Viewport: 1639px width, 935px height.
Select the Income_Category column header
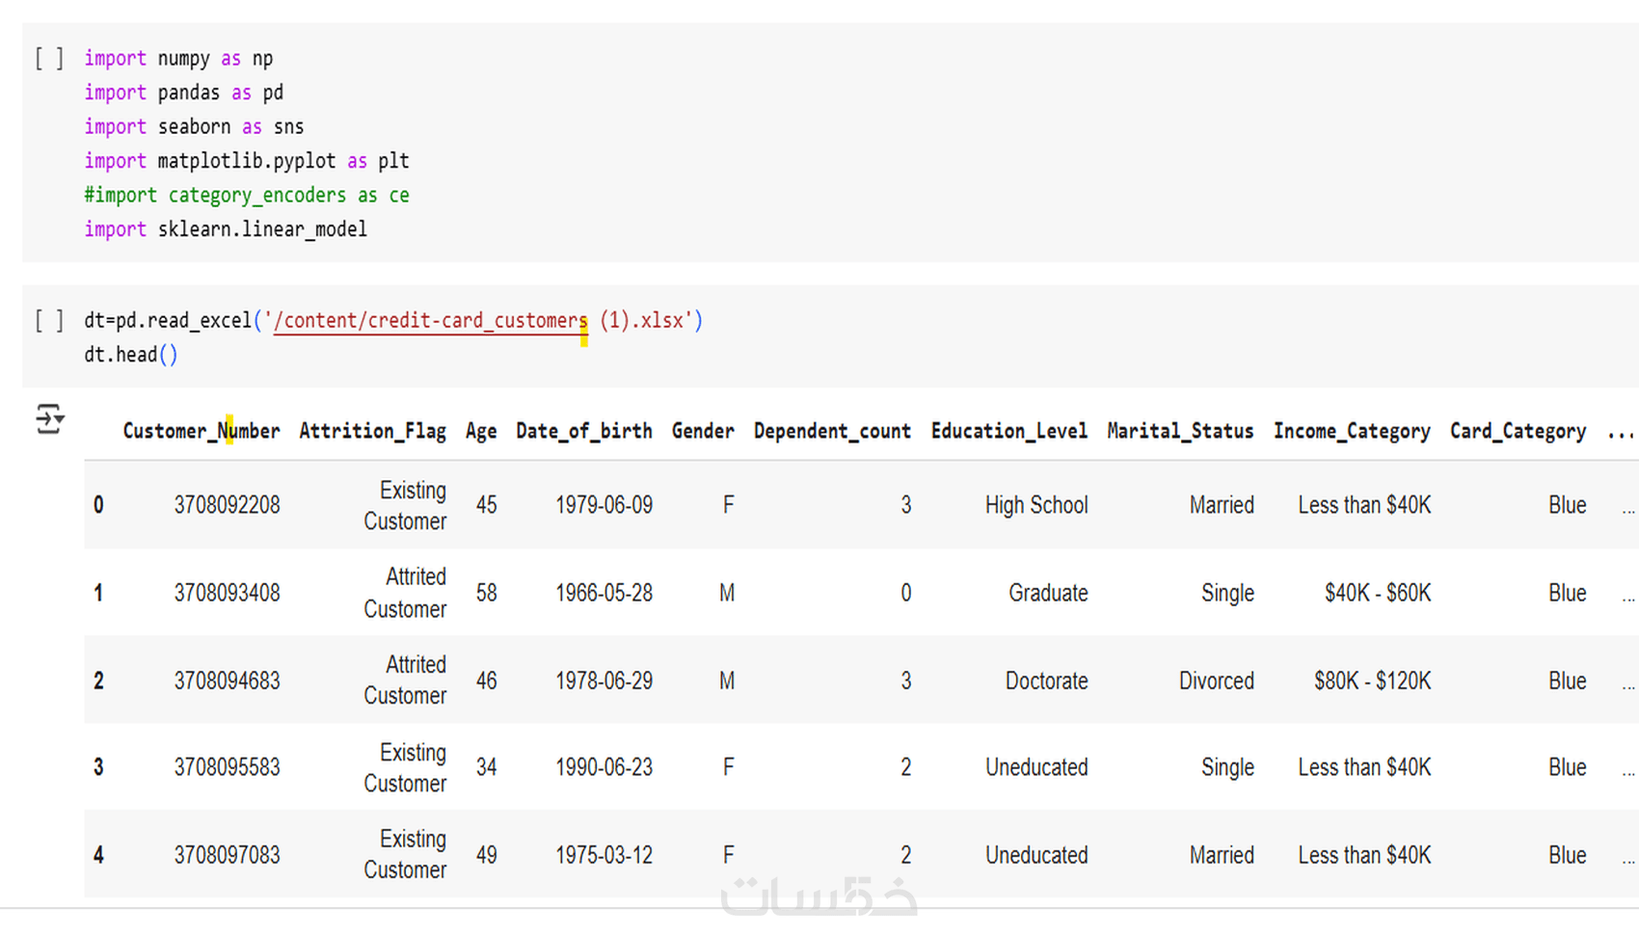click(x=1352, y=431)
